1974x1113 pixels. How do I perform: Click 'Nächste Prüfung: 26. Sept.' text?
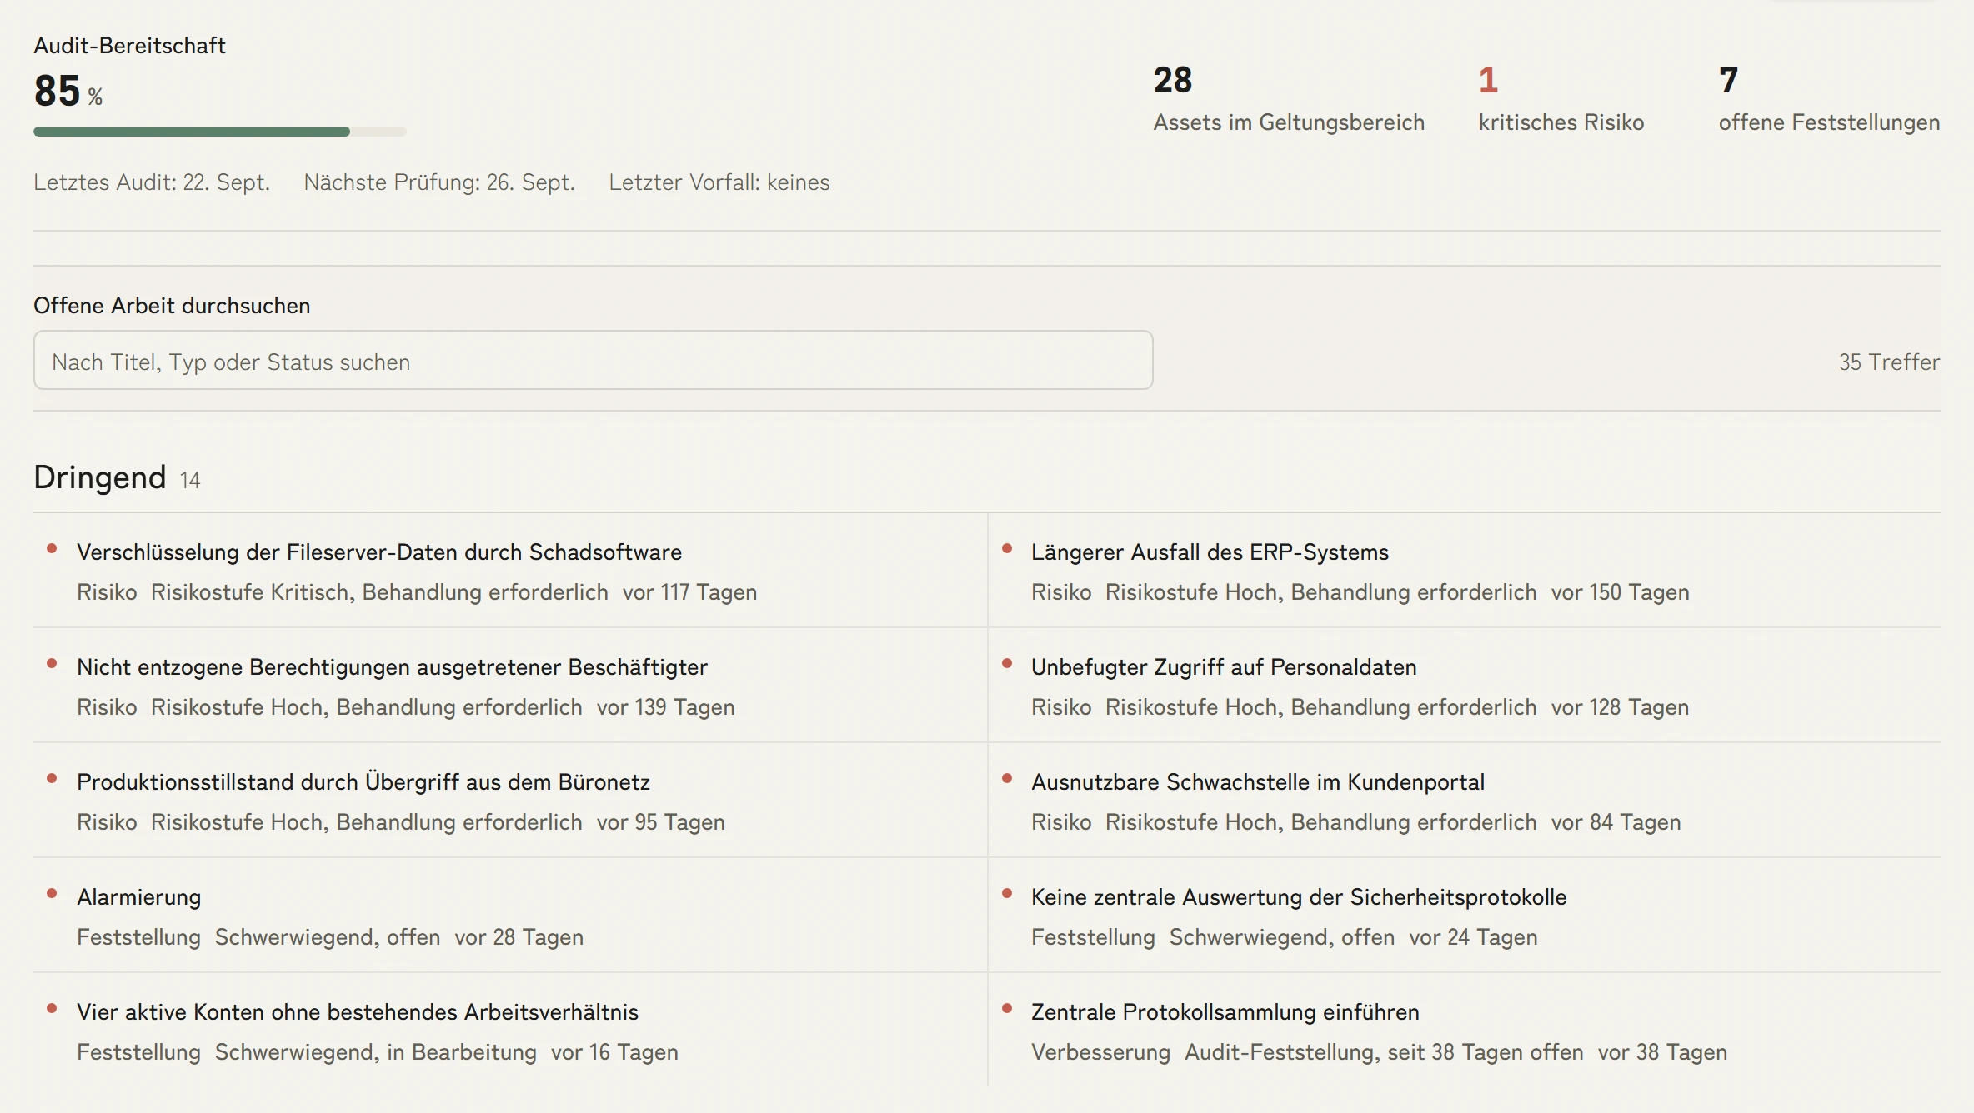tap(439, 182)
